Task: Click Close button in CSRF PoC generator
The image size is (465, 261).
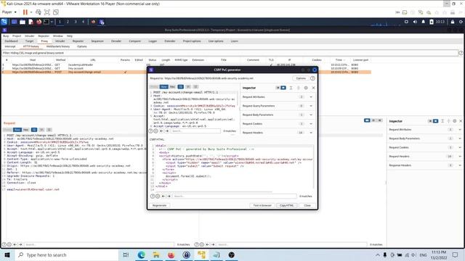Action: 307,205
